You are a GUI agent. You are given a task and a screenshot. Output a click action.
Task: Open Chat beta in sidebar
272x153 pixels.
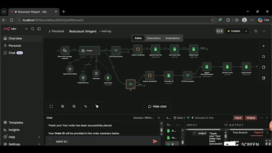[x=22, y=53]
